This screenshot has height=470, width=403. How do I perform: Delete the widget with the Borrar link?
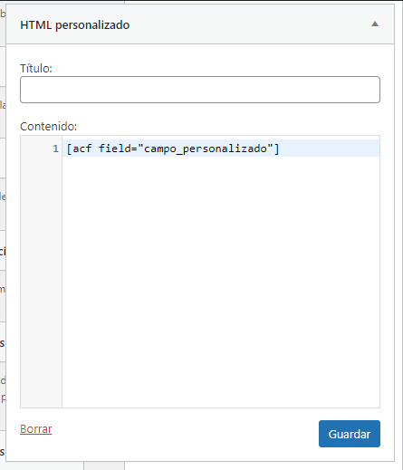point(36,429)
